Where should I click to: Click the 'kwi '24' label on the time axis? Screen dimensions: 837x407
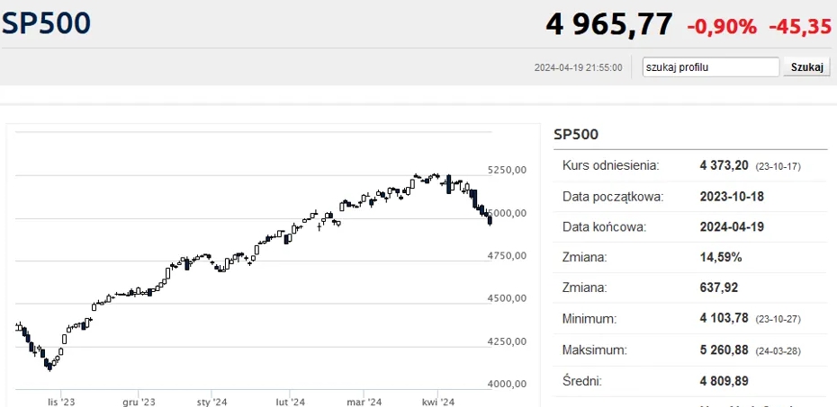click(x=438, y=402)
